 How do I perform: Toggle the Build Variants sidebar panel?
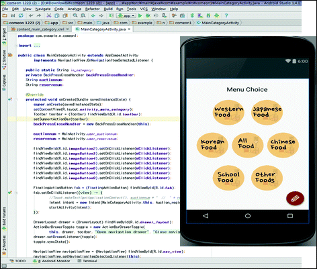click(4, 218)
